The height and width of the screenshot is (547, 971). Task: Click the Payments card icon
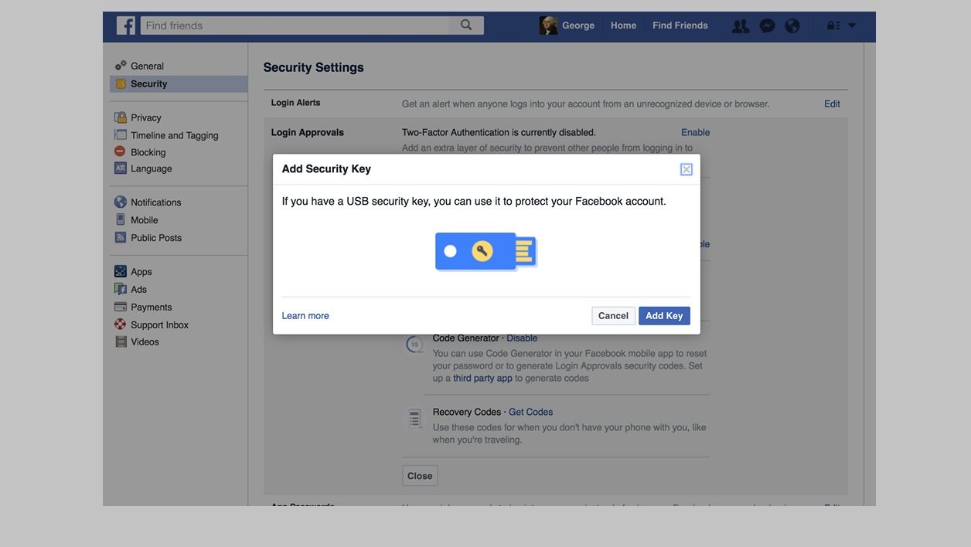click(x=121, y=307)
